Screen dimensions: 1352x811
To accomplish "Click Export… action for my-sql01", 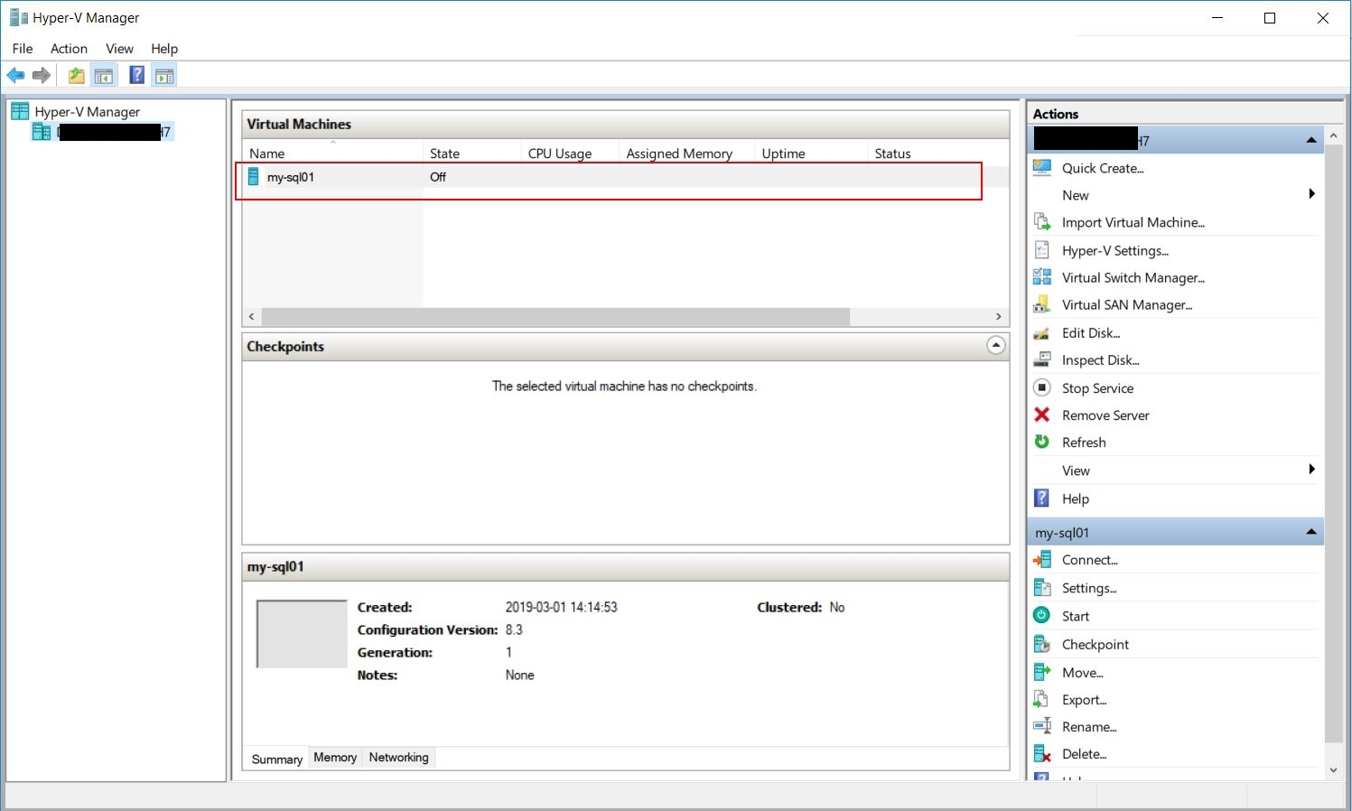I will coord(1084,700).
